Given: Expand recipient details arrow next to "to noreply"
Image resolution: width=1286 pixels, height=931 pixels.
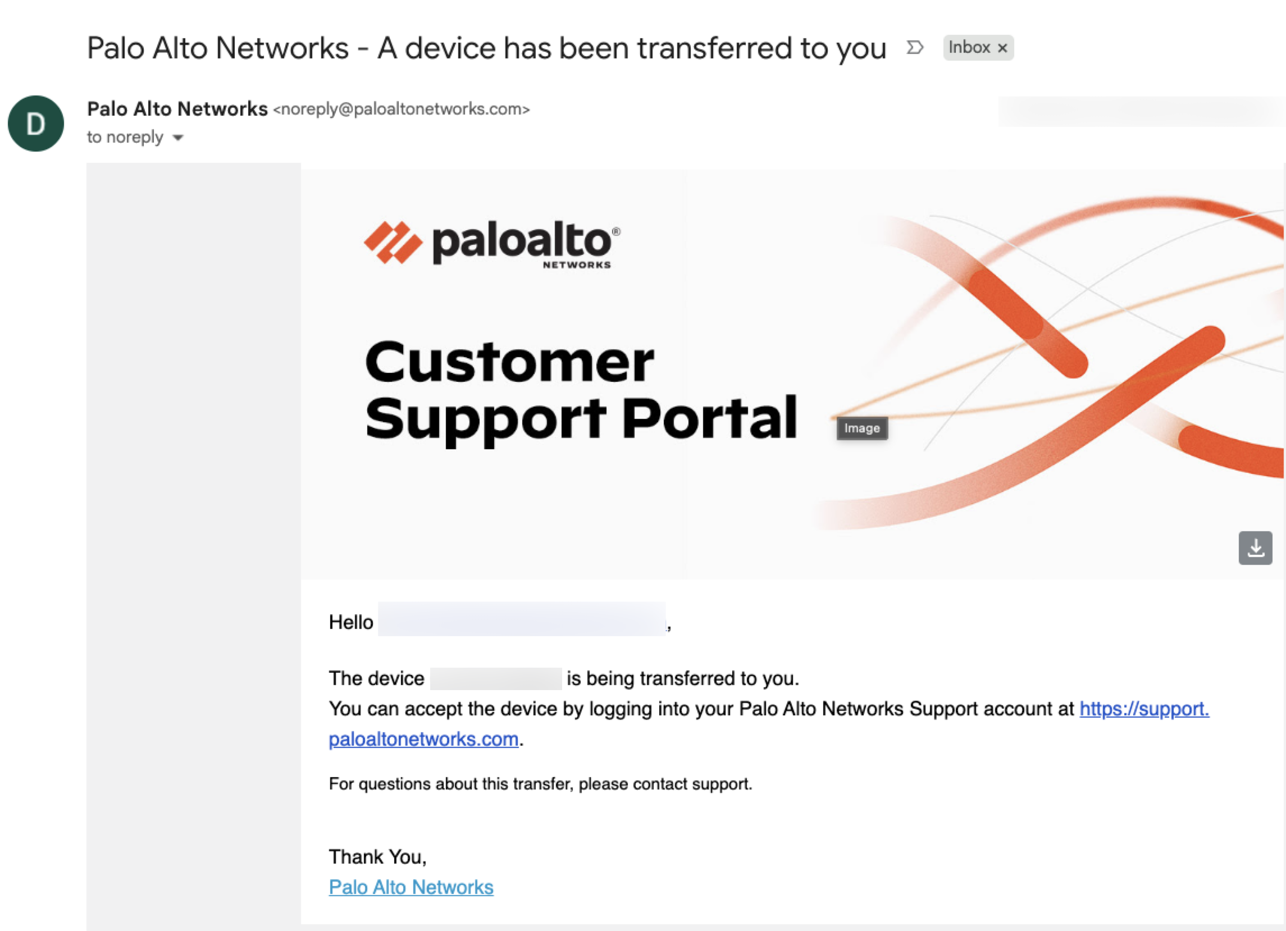Looking at the screenshot, I should point(178,138).
